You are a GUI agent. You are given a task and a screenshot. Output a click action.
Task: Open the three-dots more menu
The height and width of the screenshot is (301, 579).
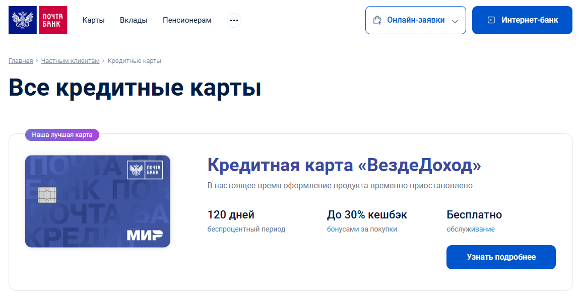click(234, 20)
